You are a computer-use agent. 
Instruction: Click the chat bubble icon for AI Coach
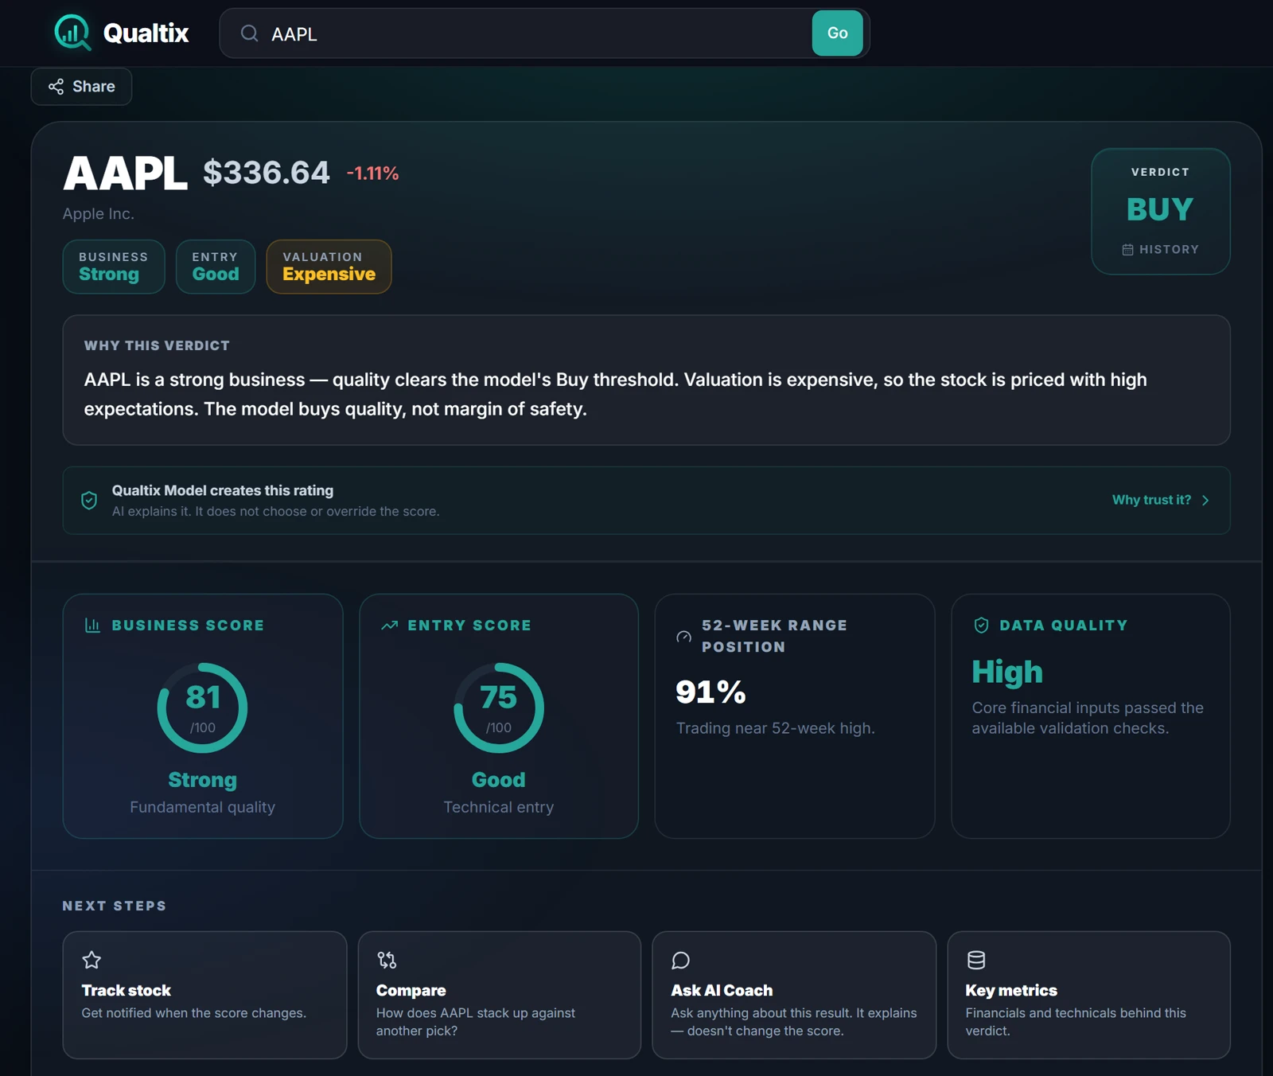click(680, 960)
